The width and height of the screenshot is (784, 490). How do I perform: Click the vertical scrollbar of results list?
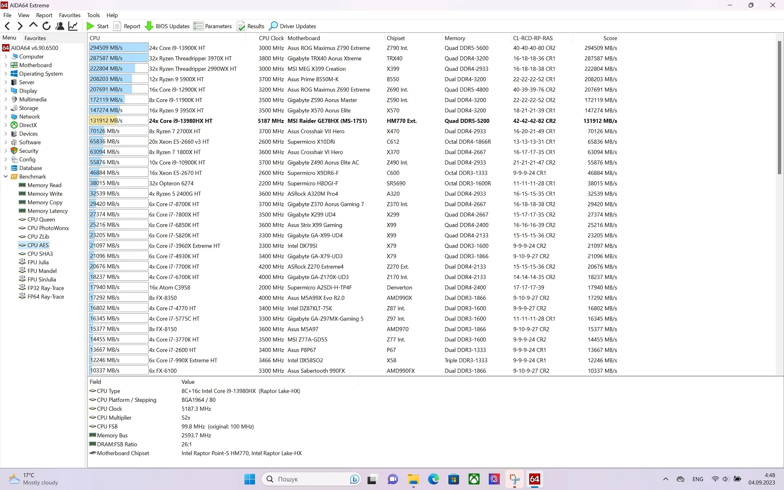(779, 108)
